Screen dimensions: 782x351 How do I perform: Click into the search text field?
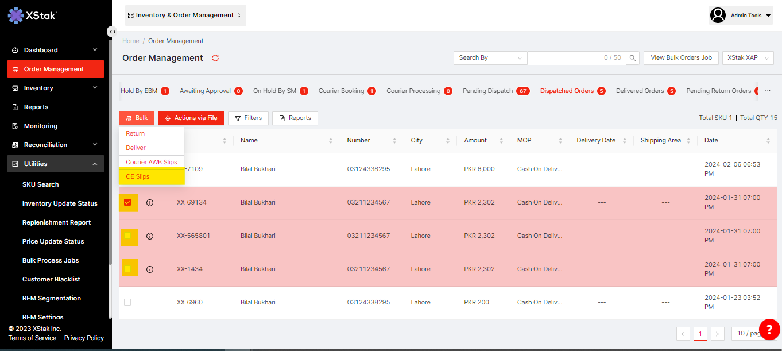tap(568, 58)
